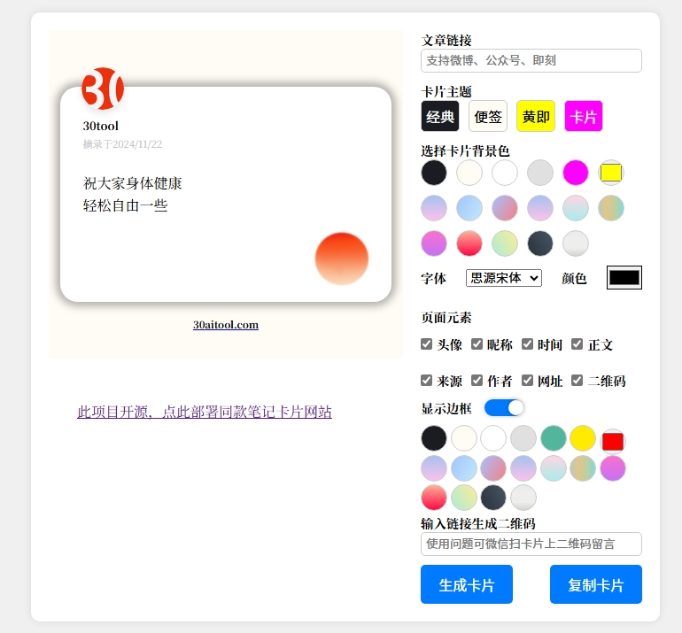The width and height of the screenshot is (682, 633).
Task: Pick red-pink gradient card background
Action: [469, 243]
